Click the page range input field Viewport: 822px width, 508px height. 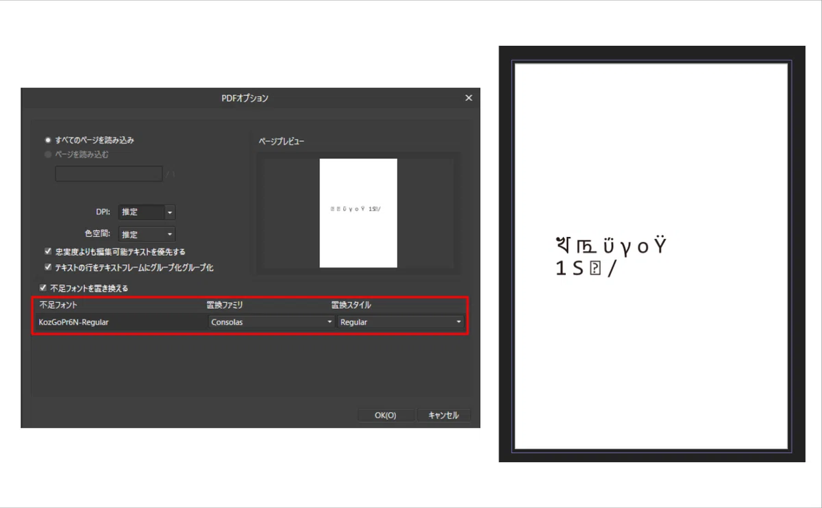click(108, 174)
